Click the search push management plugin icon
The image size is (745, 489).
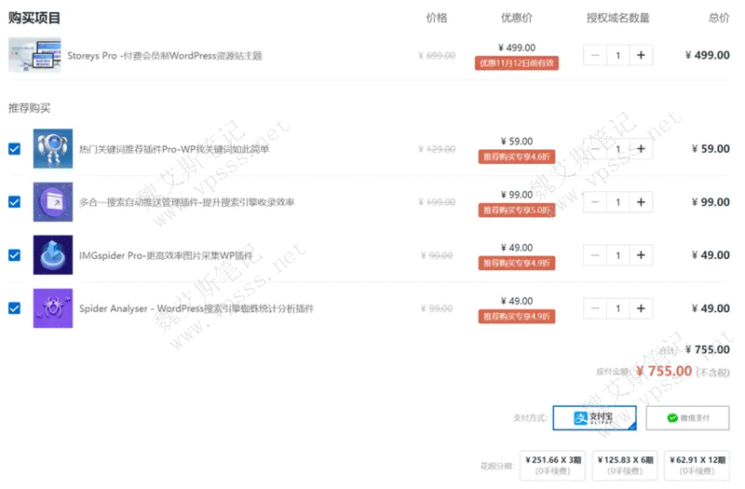point(52,201)
